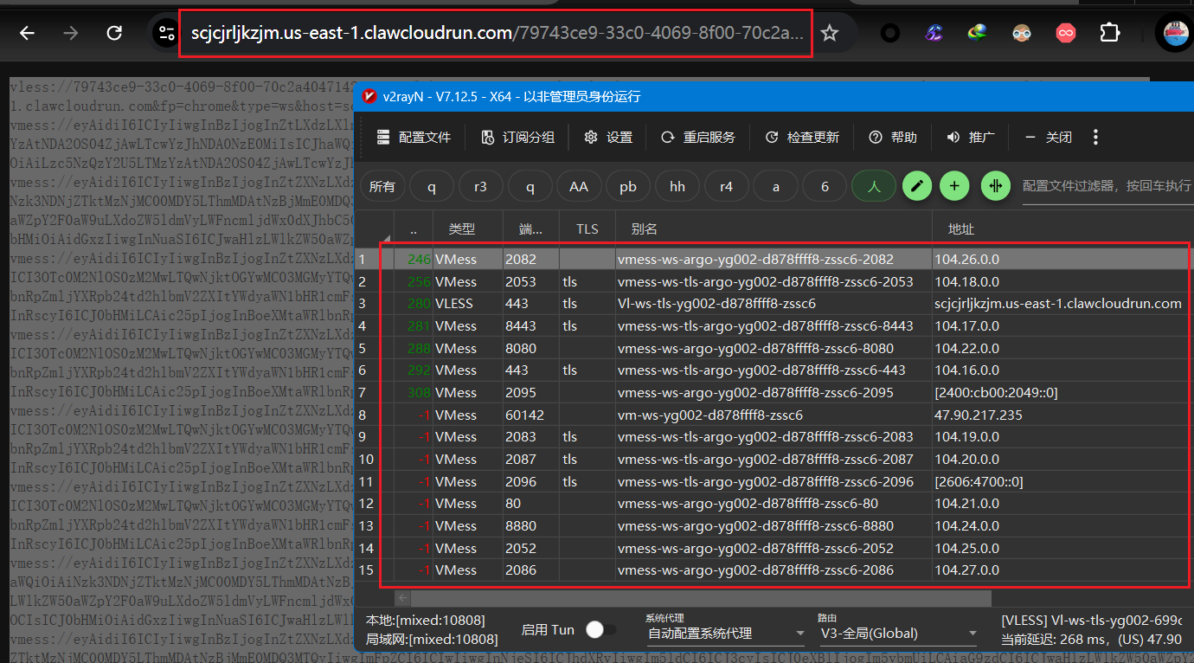Open the browser extensions puzzle menu

pyautogui.click(x=1109, y=33)
